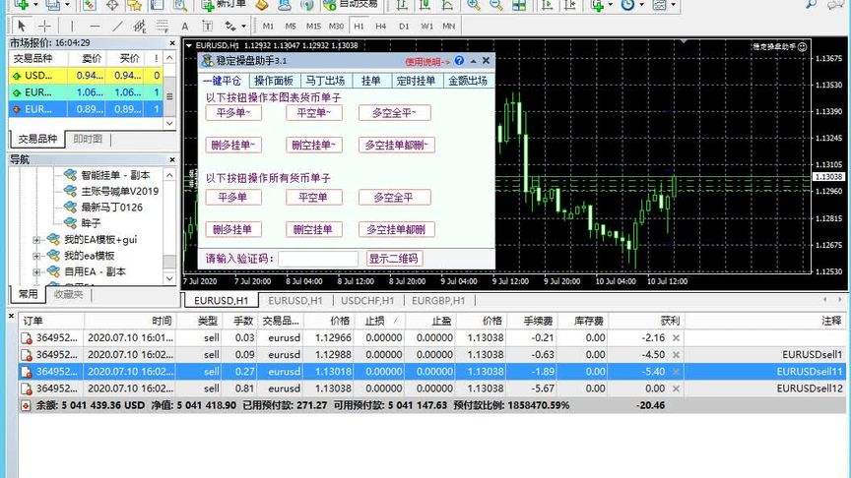The image size is (851, 478).
Task: Switch chart timeframe to M1
Action: click(x=268, y=26)
